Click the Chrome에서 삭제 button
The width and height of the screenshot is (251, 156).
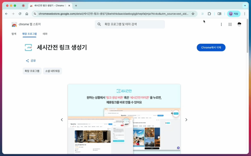pos(211,48)
